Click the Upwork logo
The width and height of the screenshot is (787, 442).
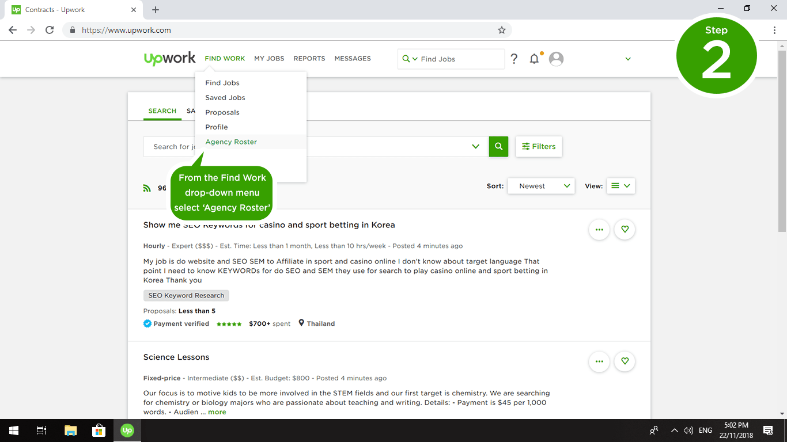169,58
